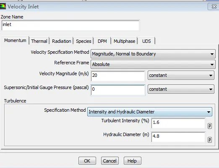This screenshot has height=168, width=219.
Task: Close the Velocity Inlet dialog
Action: pos(214,6)
